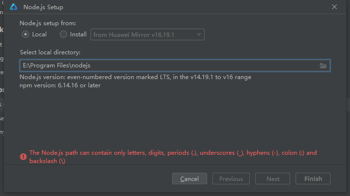Viewport: 350px width, 196px height.
Task: Click the DevEco Studio logo icon
Action: point(14,7)
